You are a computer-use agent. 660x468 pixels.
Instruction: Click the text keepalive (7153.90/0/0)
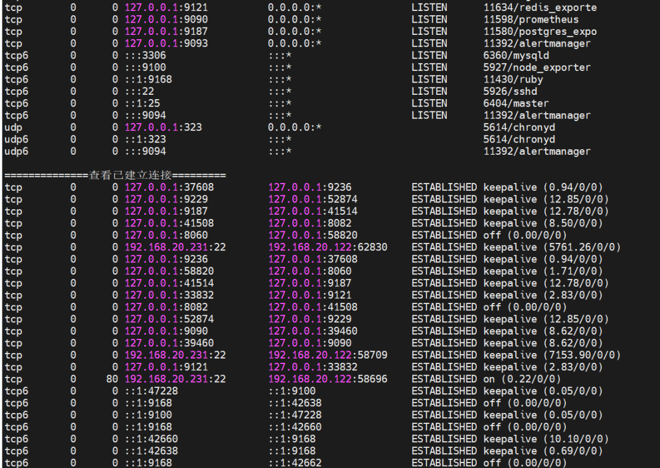552,355
